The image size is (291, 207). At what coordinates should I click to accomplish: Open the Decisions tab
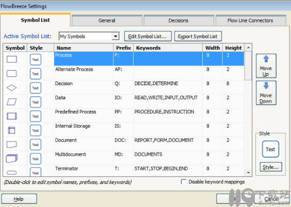click(178, 20)
